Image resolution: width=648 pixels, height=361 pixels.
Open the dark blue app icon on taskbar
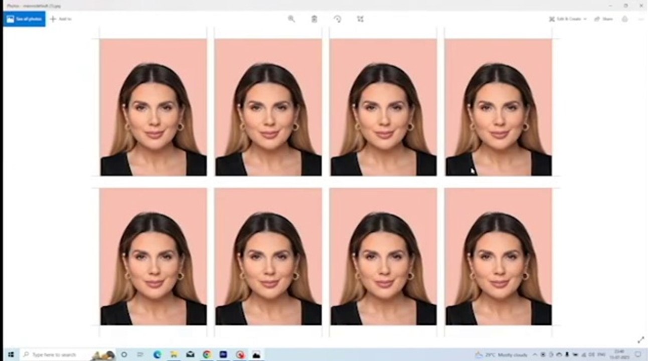[223, 354]
